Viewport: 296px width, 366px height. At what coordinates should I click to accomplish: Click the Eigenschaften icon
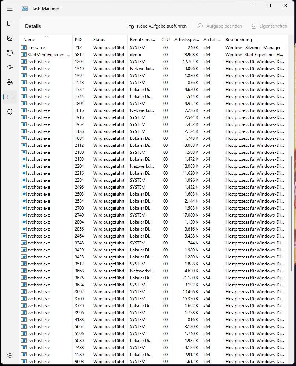click(254, 26)
